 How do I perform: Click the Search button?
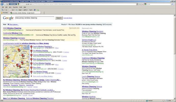(59, 18)
